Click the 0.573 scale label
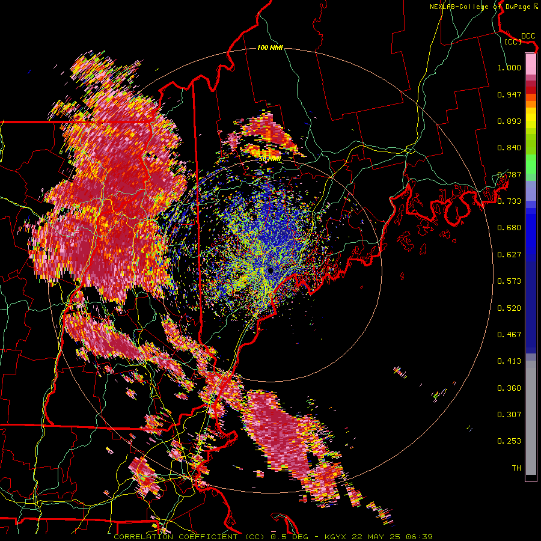The height and width of the screenshot is (541, 541). (x=509, y=281)
